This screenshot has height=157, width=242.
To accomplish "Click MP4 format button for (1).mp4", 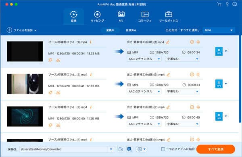I will (219, 51).
